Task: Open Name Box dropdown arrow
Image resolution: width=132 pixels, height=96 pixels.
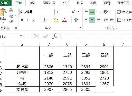Action: pos(21,36)
